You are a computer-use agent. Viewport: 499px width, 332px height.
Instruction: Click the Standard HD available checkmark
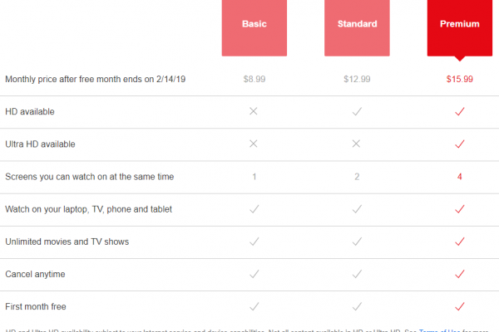pyautogui.click(x=357, y=111)
